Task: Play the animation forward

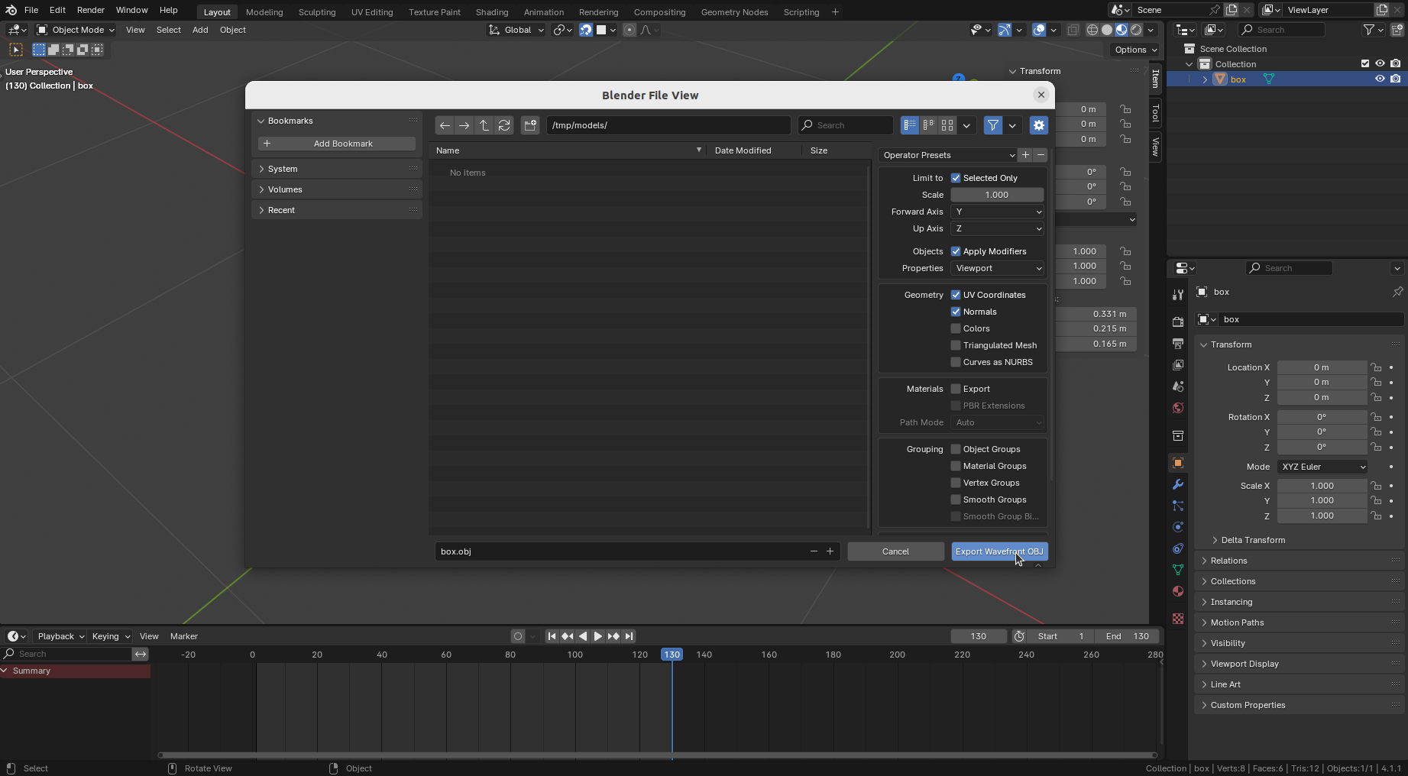Action: pyautogui.click(x=598, y=636)
